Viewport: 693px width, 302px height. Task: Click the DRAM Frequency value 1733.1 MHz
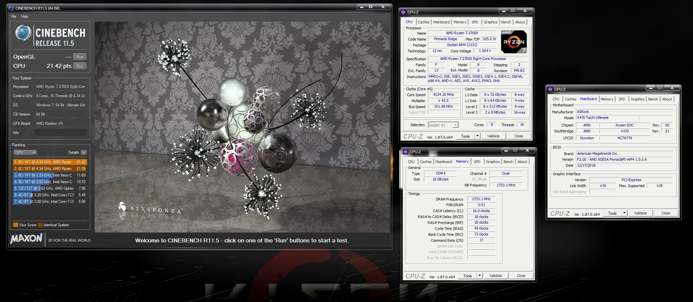[x=481, y=199]
